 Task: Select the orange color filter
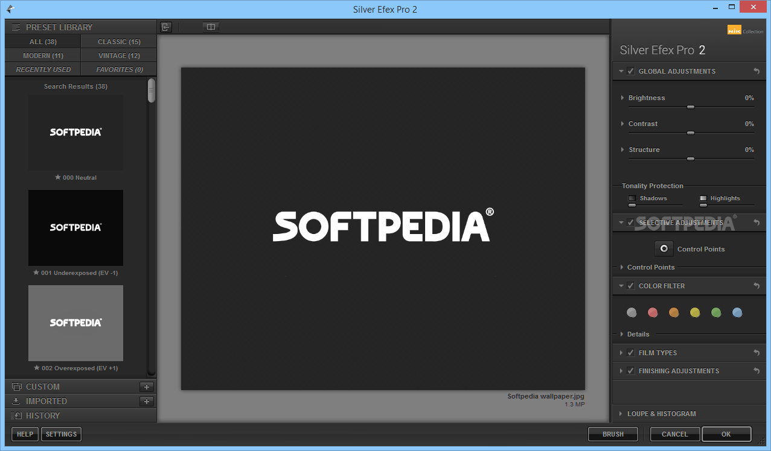click(x=674, y=312)
